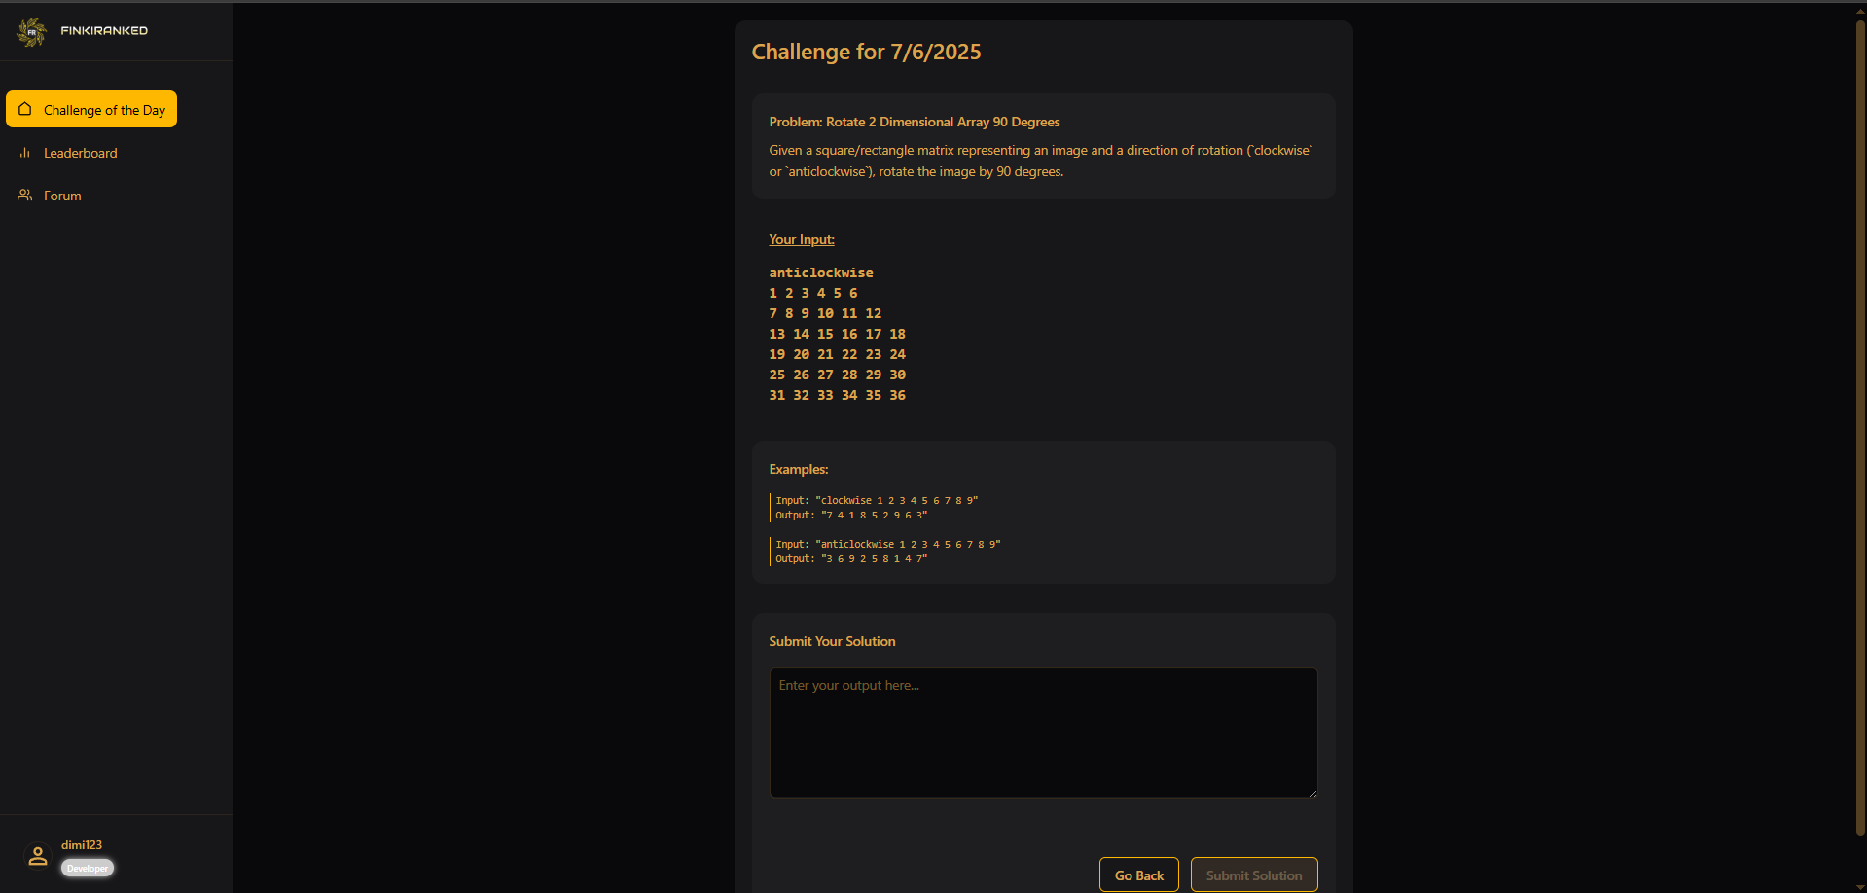Click the user avatar icon

click(38, 856)
